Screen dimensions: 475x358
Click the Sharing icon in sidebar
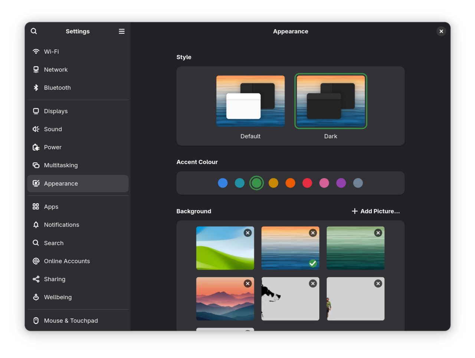36,279
